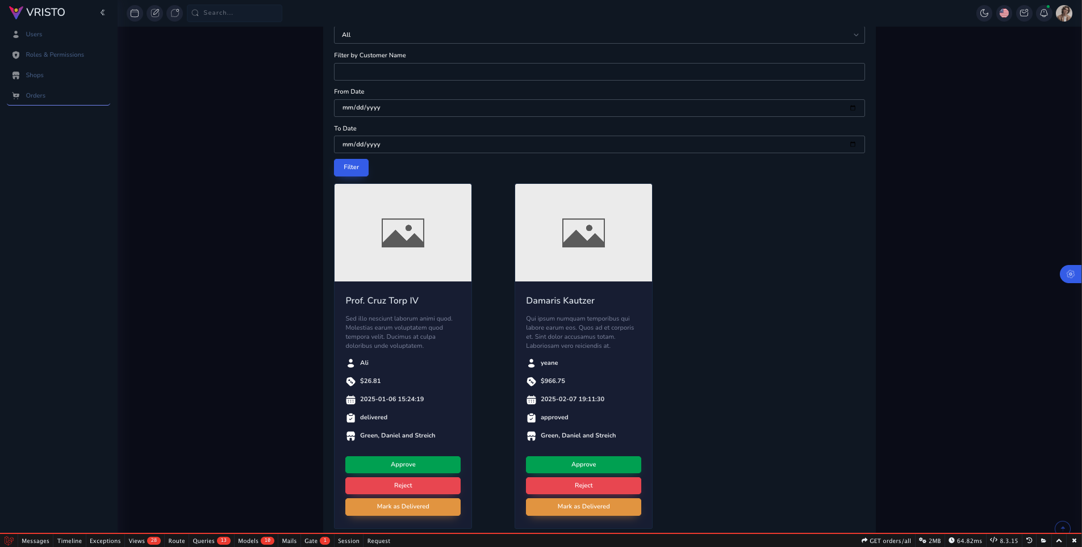The height and width of the screenshot is (547, 1082).
Task: Click the Prof. Cruz Torp IV title
Action: coord(382,301)
